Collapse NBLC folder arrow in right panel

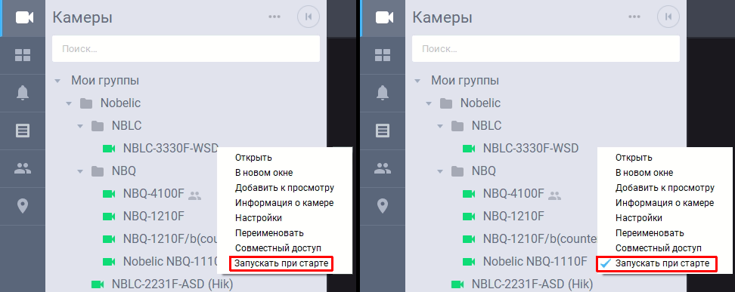click(x=440, y=126)
